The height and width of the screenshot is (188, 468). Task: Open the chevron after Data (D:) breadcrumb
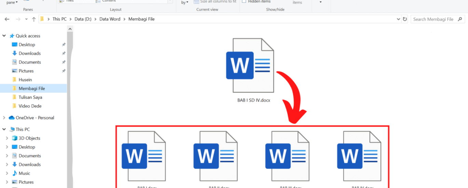96,19
